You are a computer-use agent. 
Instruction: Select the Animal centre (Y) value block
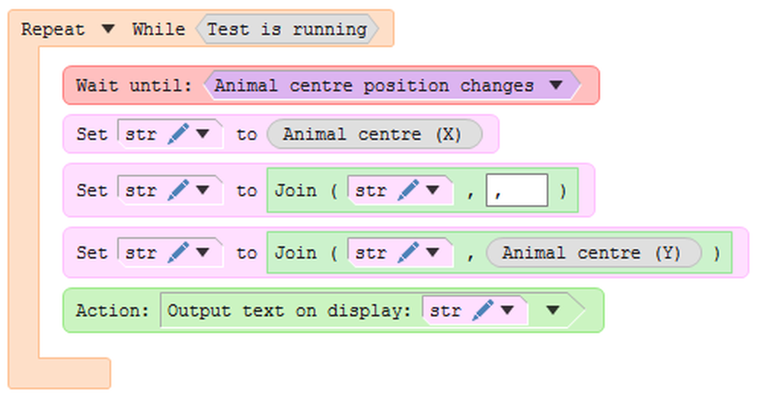(592, 252)
